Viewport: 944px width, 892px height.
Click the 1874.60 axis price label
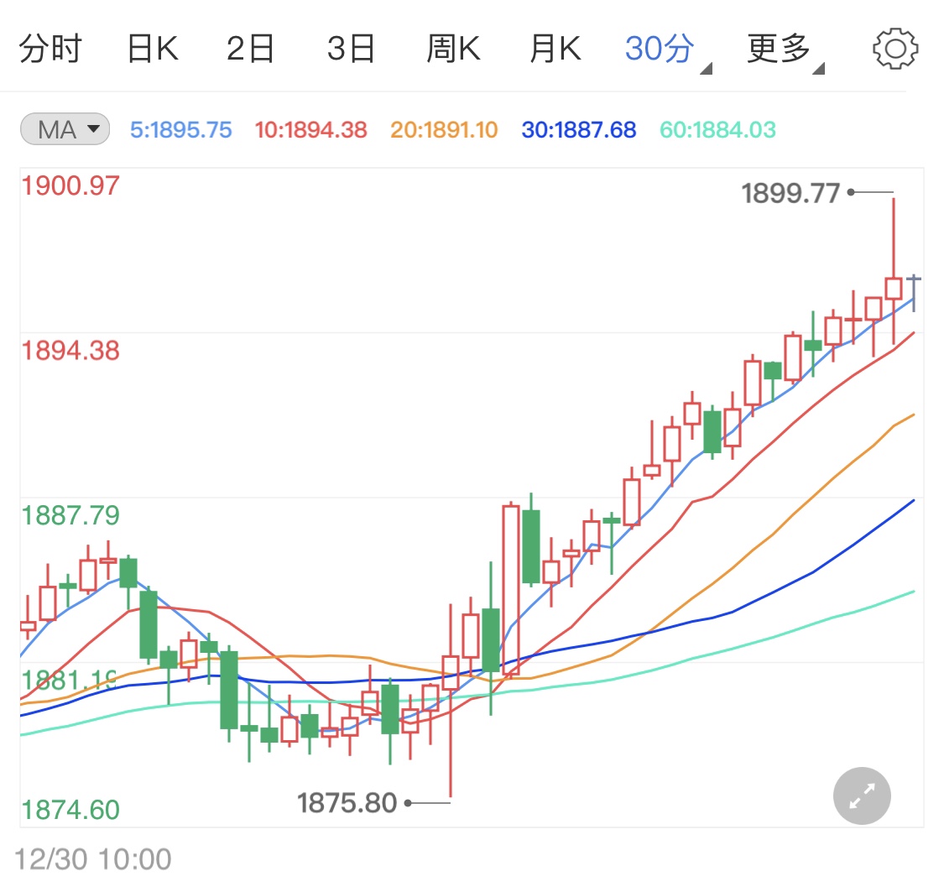tap(70, 810)
